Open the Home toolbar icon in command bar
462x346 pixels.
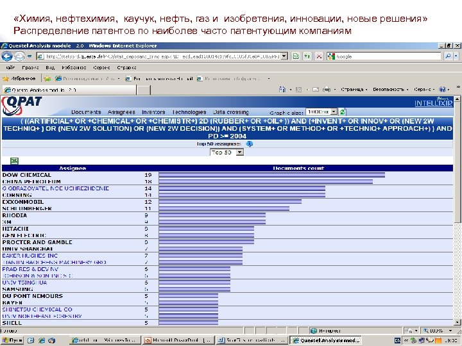pos(282,90)
